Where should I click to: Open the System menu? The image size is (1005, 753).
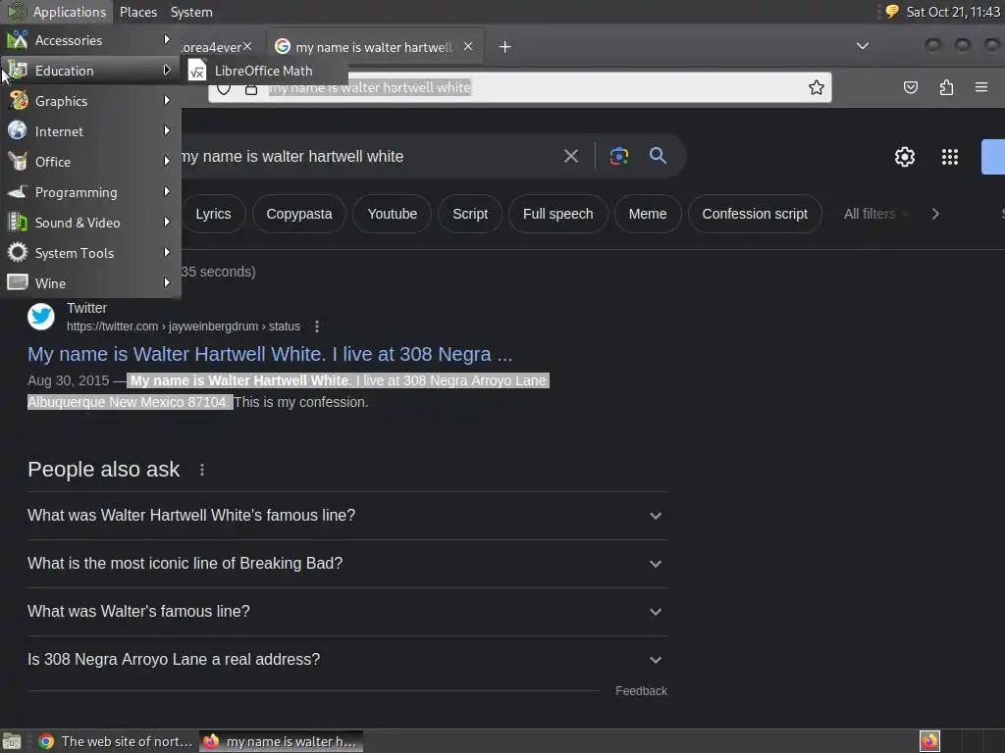(191, 12)
